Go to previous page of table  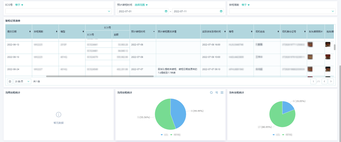click(x=324, y=81)
